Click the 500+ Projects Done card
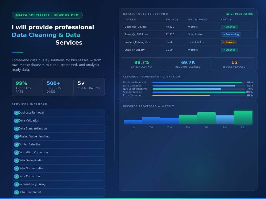Image resolution: width=266 pixels, height=199 pixels. point(58,87)
